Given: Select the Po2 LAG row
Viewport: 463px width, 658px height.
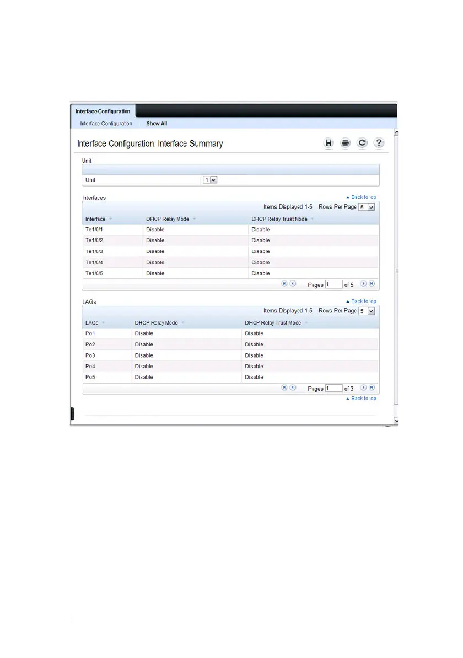Looking at the screenshot, I should 230,344.
